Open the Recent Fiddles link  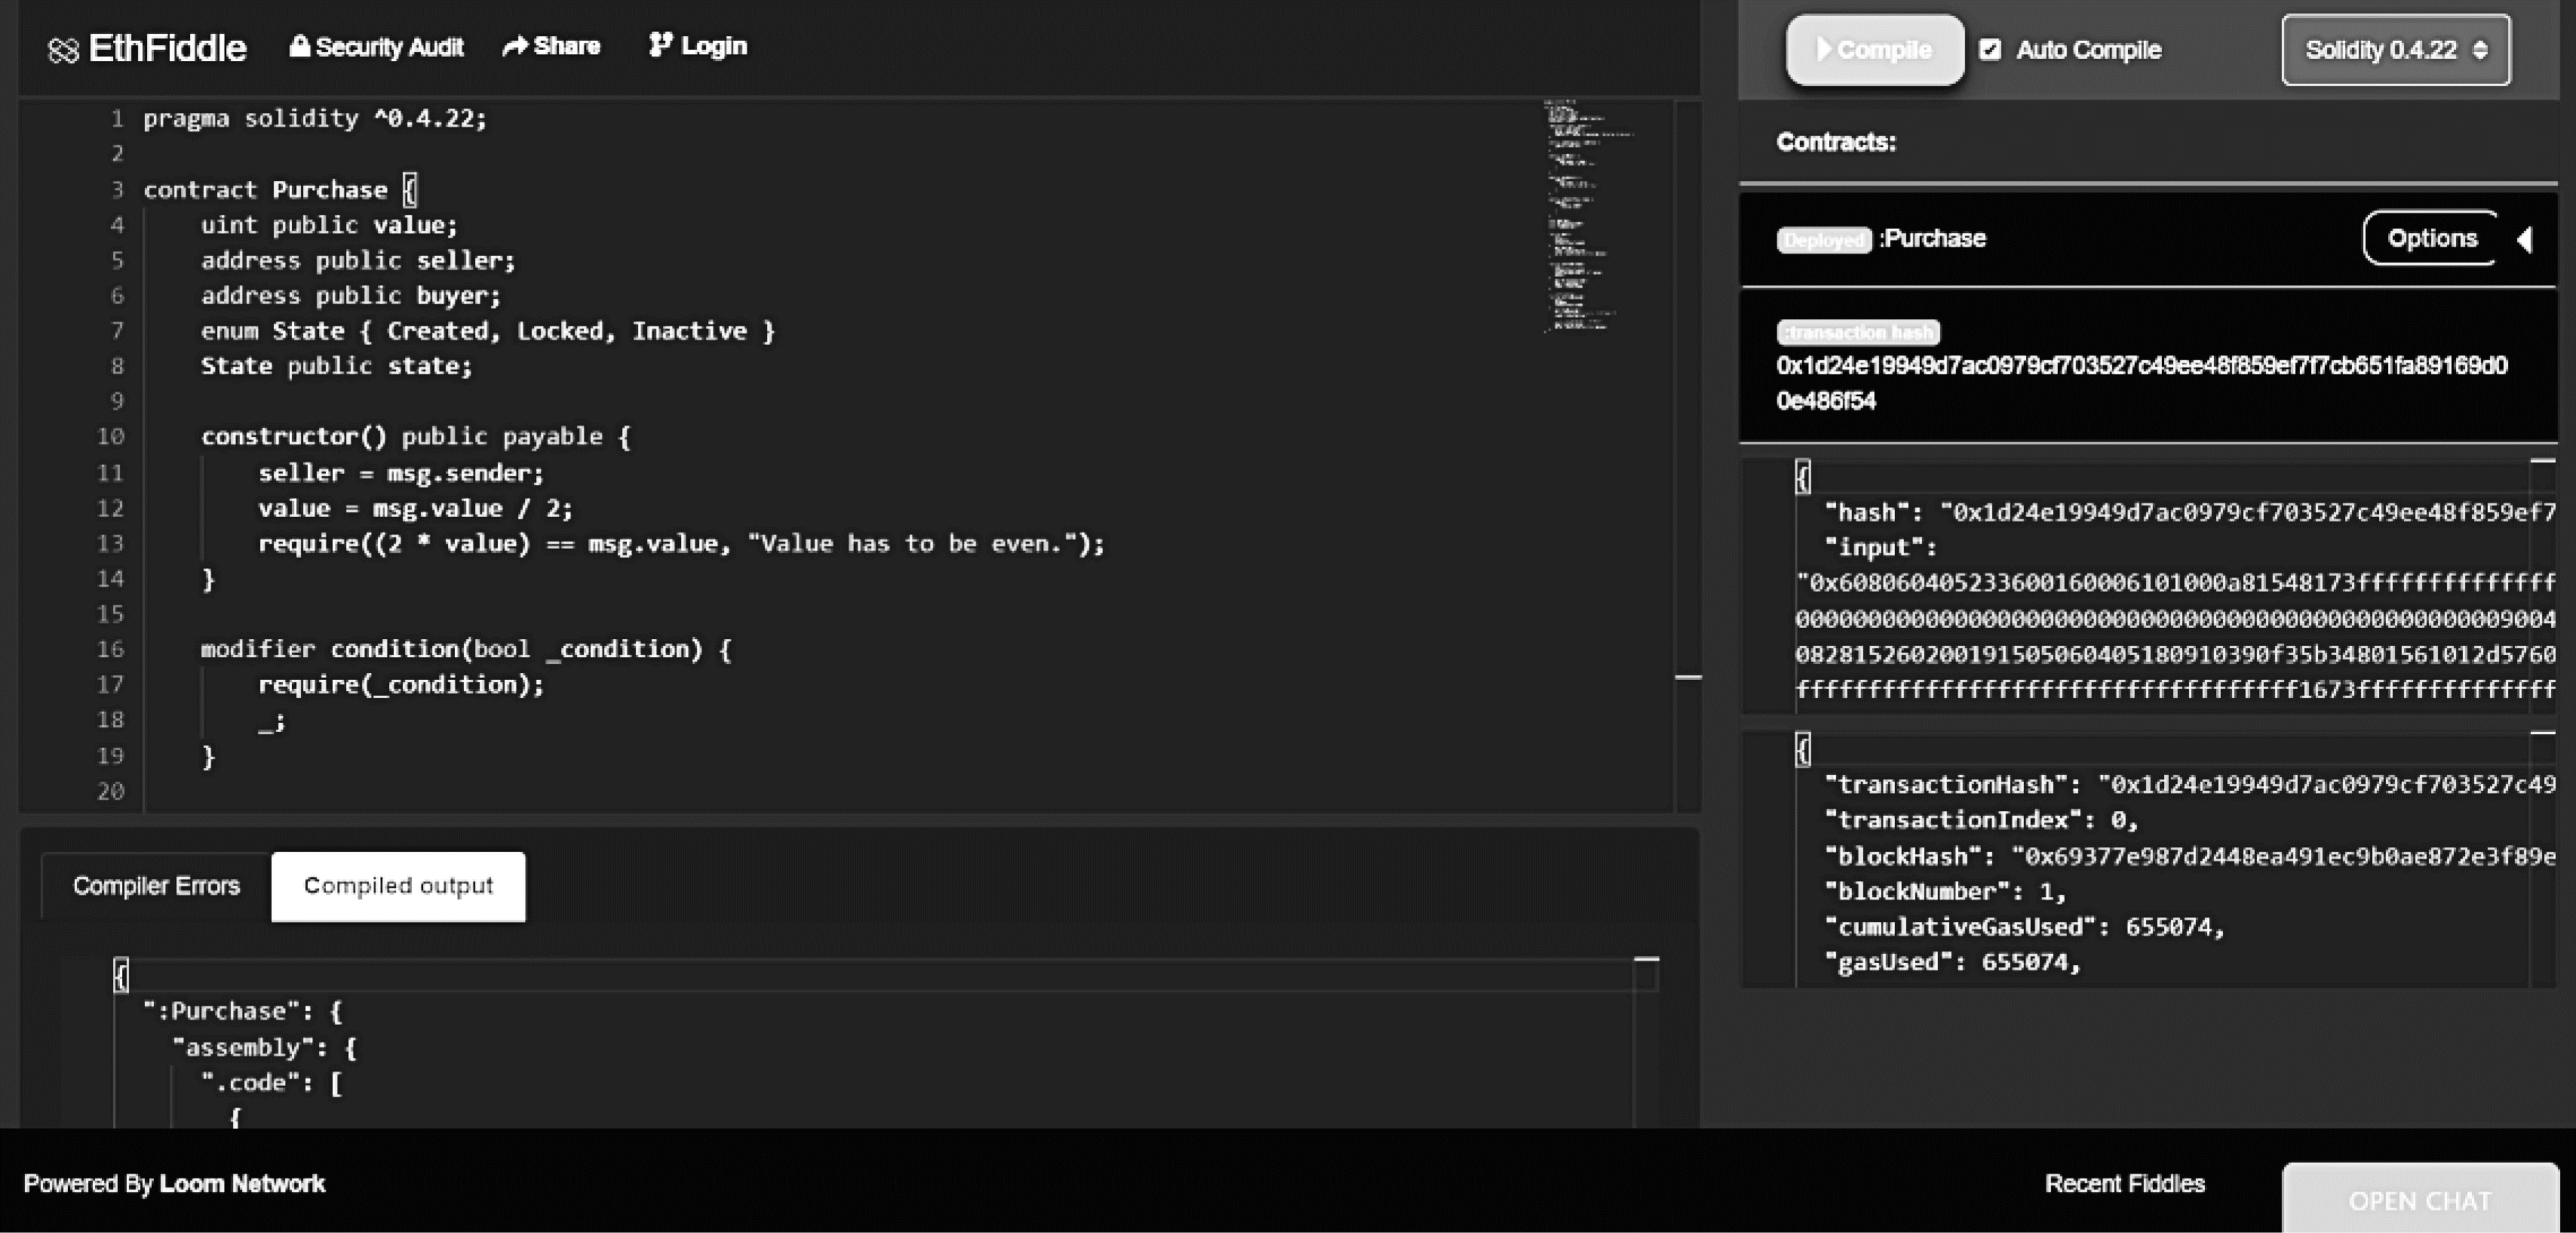[2124, 1184]
